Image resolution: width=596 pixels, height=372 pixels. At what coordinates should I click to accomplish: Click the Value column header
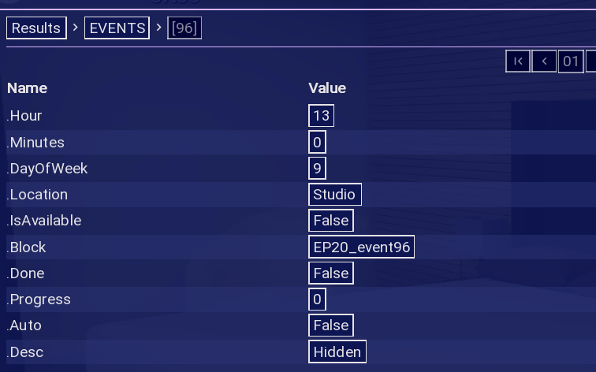click(x=326, y=88)
